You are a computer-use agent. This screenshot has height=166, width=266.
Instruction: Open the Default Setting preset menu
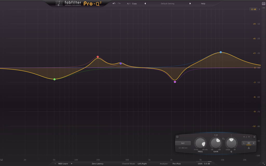tap(168, 4)
